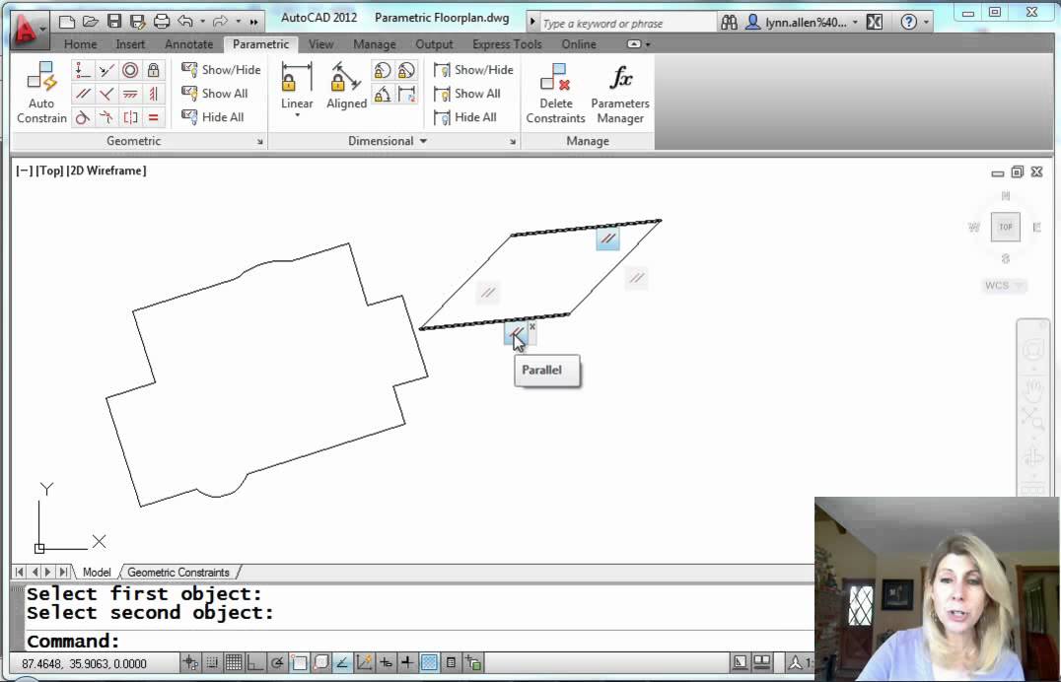The image size is (1061, 682).
Task: Expand the Redo history dropdown arrow
Action: click(238, 22)
